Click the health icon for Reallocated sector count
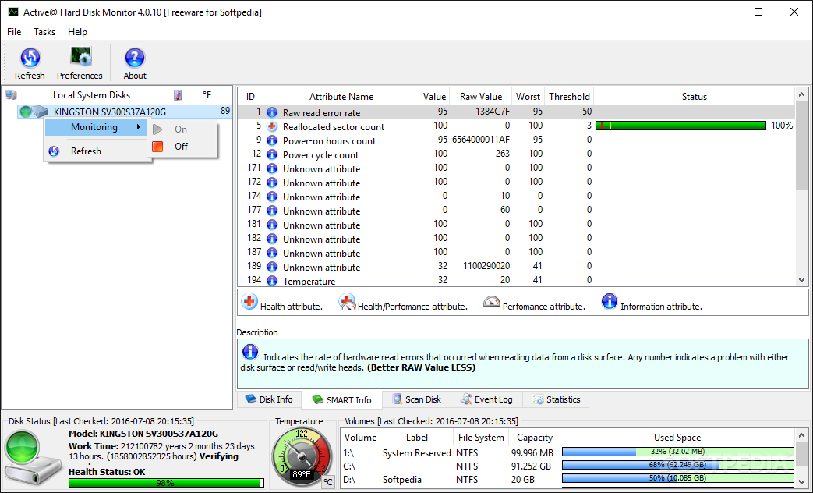The height and width of the screenshot is (493, 813). (x=272, y=126)
